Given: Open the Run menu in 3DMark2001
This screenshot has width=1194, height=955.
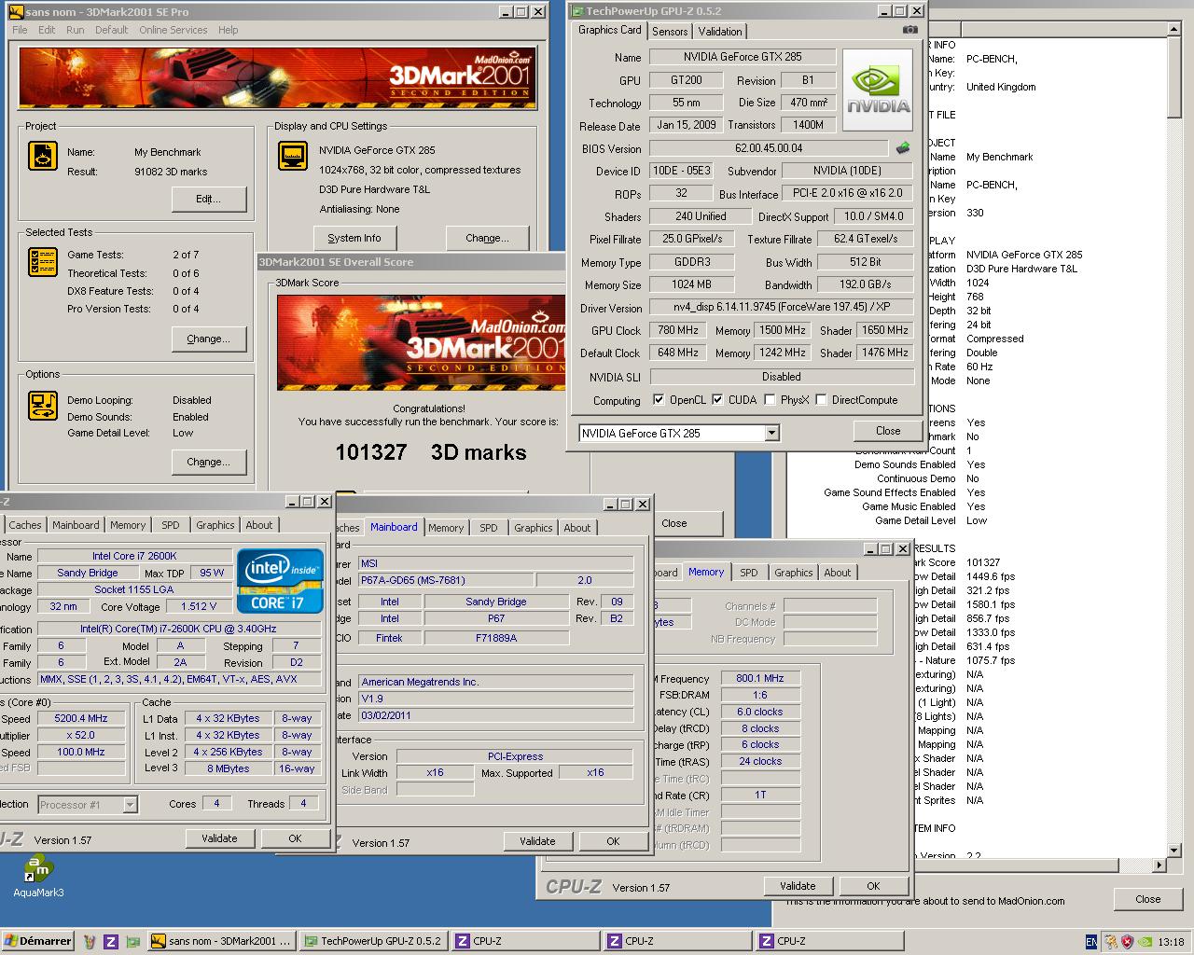Looking at the screenshot, I should tap(76, 30).
